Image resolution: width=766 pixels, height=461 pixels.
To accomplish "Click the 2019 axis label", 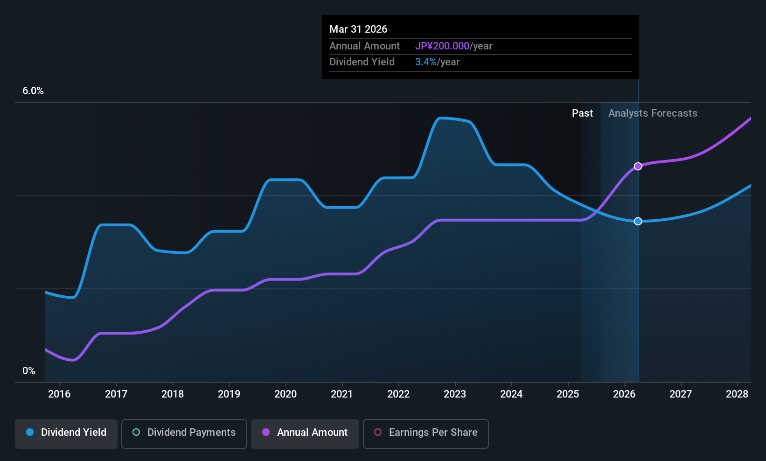I will [x=229, y=394].
